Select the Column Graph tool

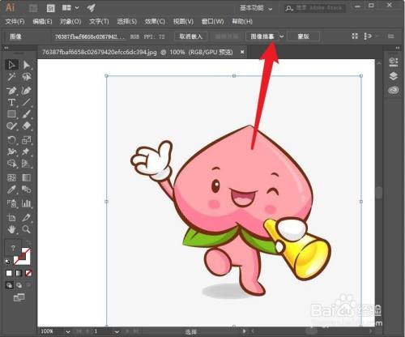tap(27, 203)
